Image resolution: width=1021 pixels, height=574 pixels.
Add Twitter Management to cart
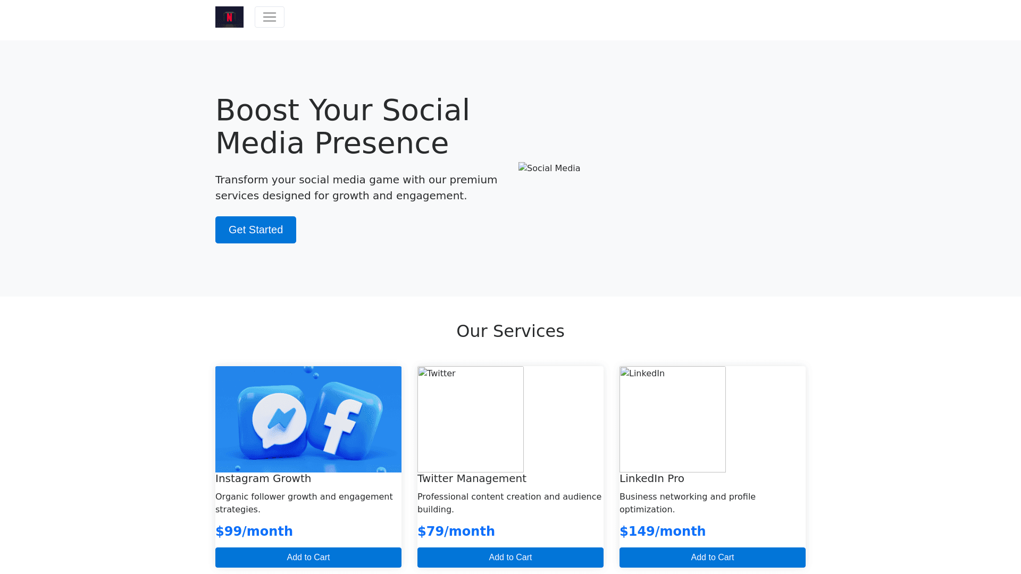[510, 558]
